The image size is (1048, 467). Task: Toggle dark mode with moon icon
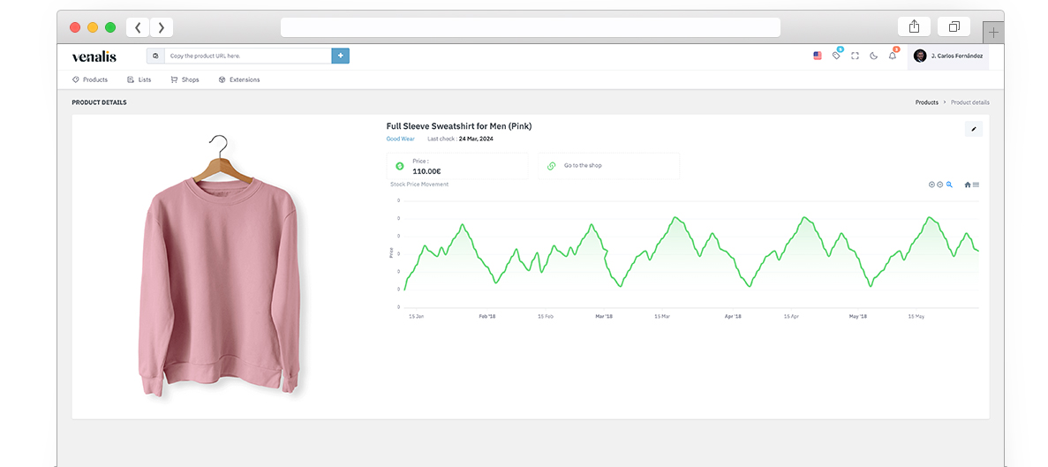coord(873,56)
